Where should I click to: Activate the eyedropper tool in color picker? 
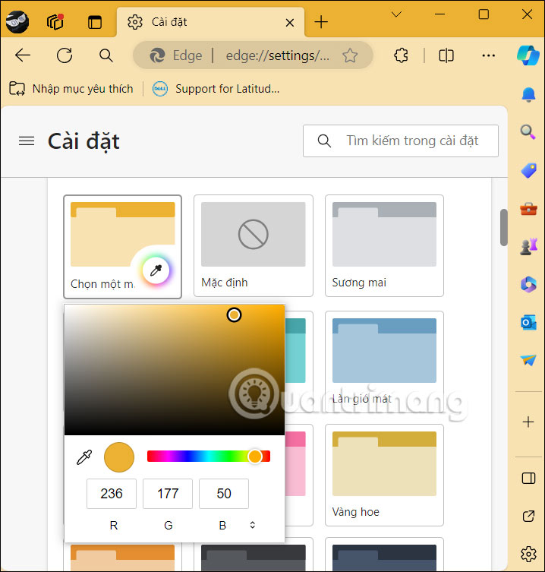[x=84, y=457]
